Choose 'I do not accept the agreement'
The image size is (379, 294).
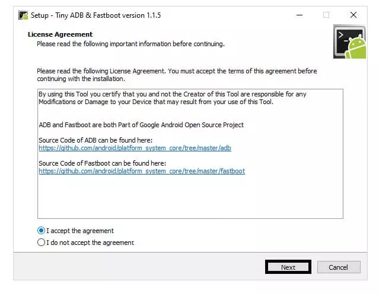pos(41,243)
